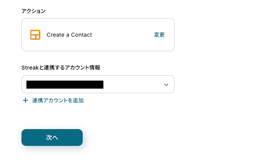
Task: Click the plus icon to add account
Action: 26,100
